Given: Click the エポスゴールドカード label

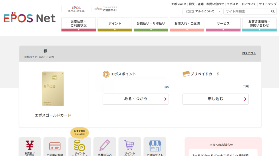Looking at the screenshot, I should point(53,115).
